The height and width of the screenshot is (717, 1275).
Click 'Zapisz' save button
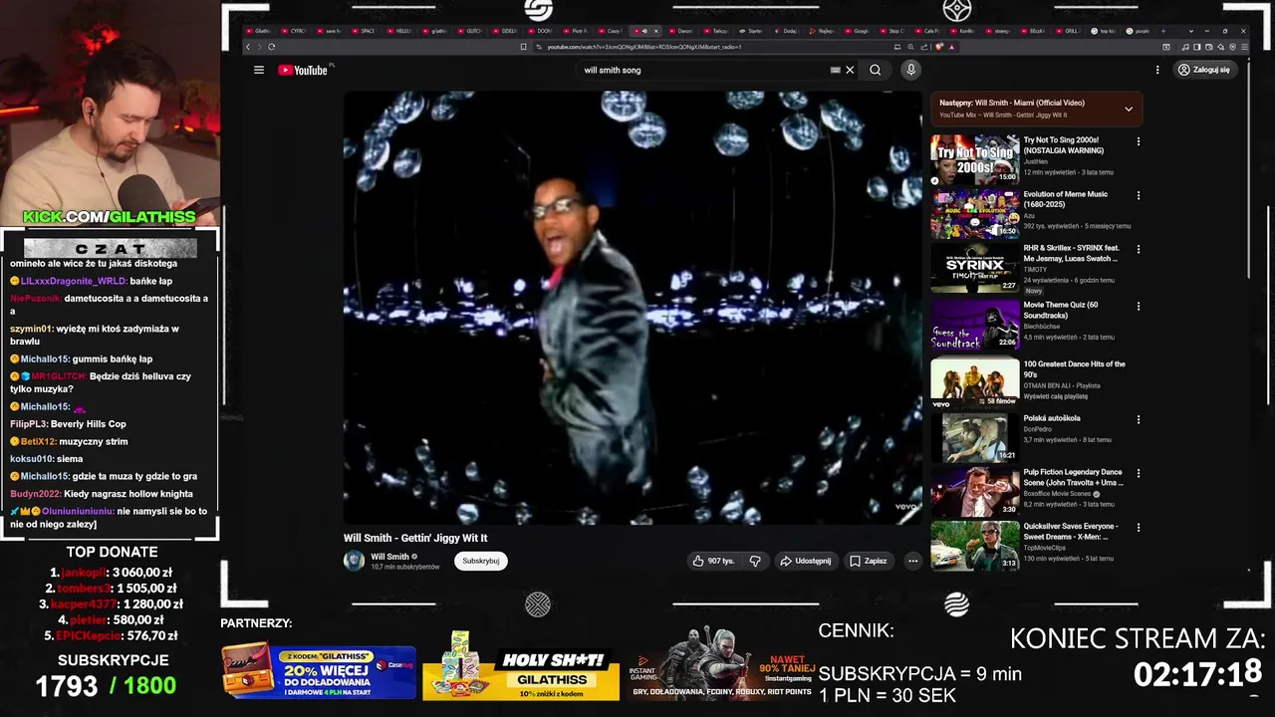coord(868,561)
